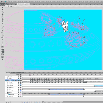The height and width of the screenshot is (103, 103).
Task: Click the Delete layer trash icon
Action: click(10, 102)
